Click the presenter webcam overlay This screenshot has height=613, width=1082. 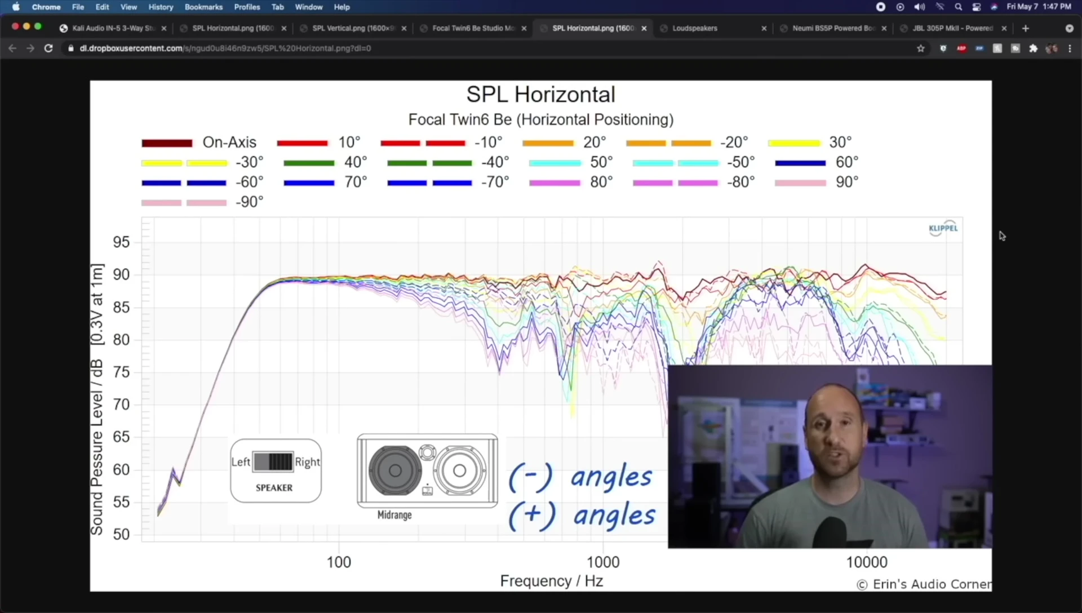(x=830, y=457)
